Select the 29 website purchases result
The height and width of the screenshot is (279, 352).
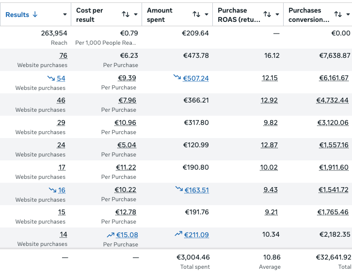click(61, 122)
